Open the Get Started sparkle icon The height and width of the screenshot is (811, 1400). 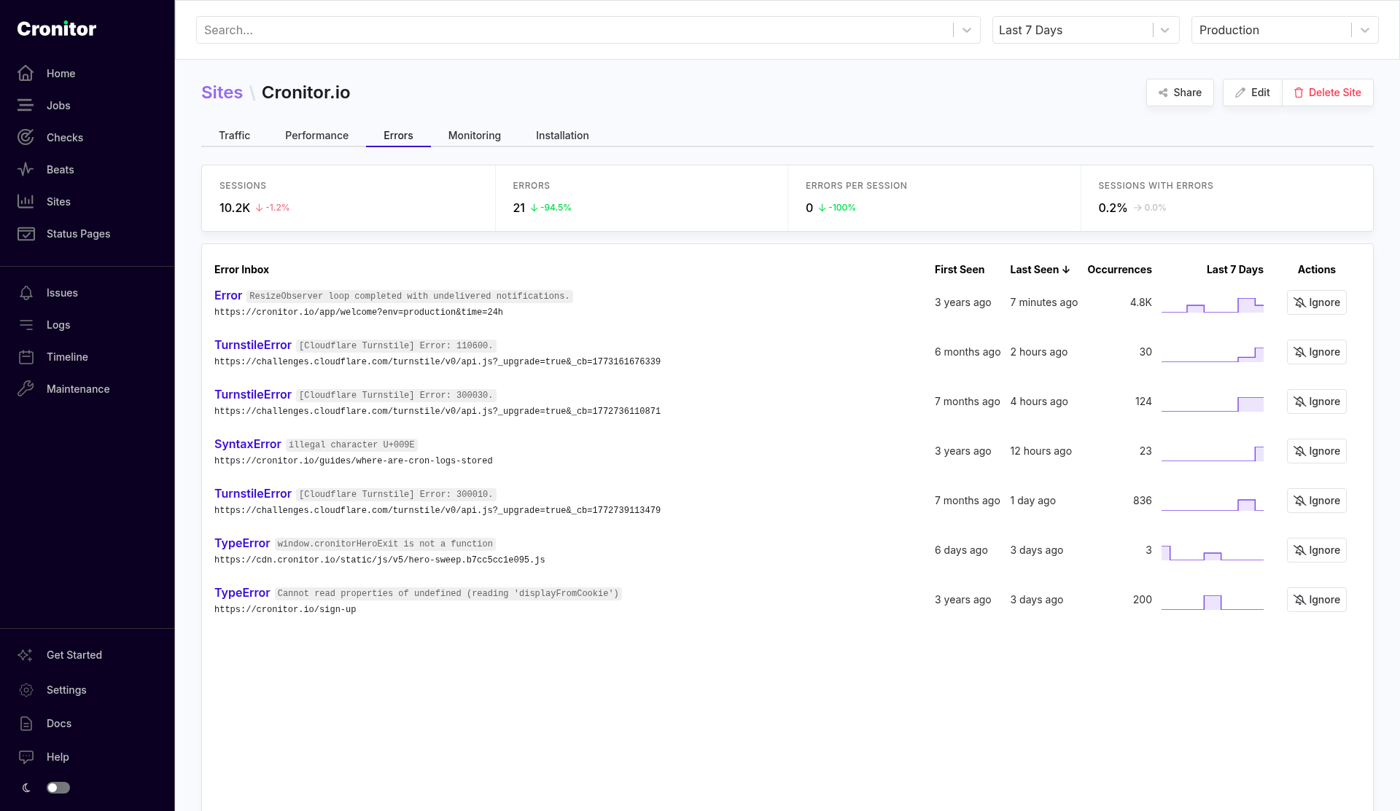[26, 655]
